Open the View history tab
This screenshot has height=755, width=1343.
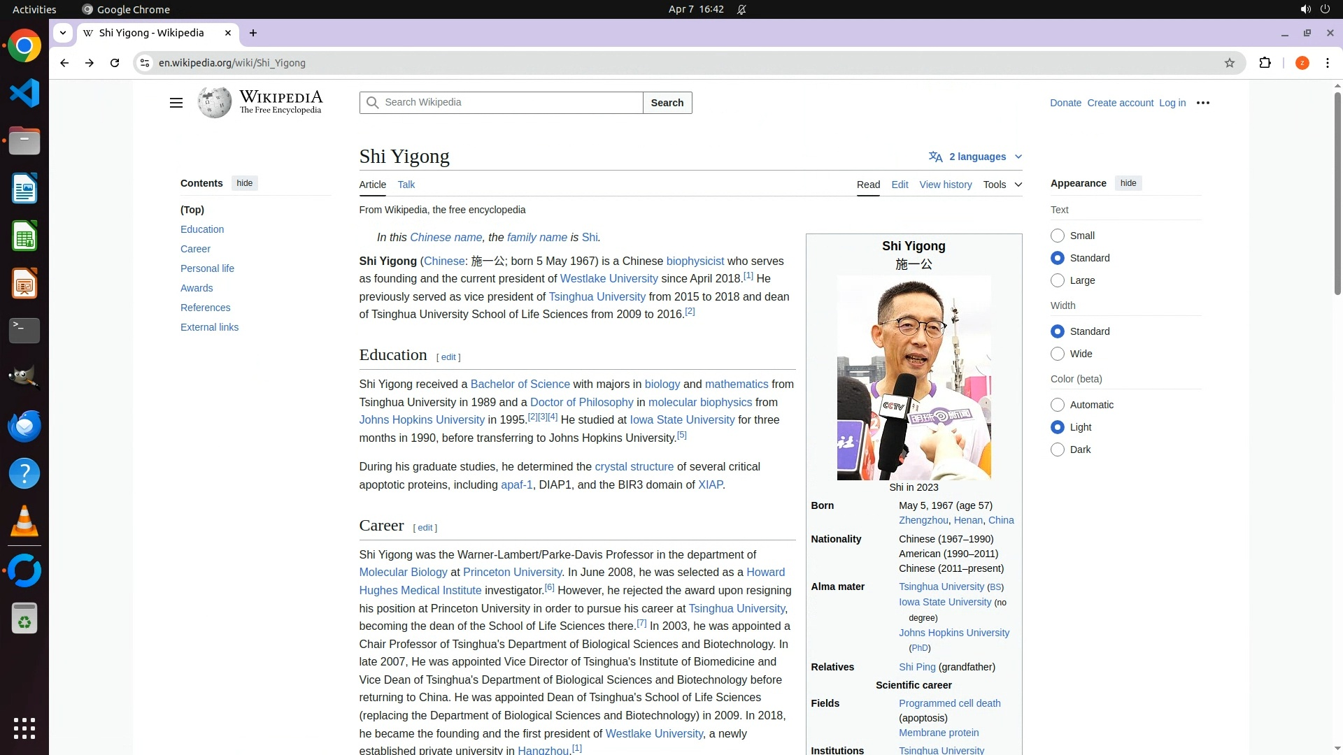click(945, 185)
